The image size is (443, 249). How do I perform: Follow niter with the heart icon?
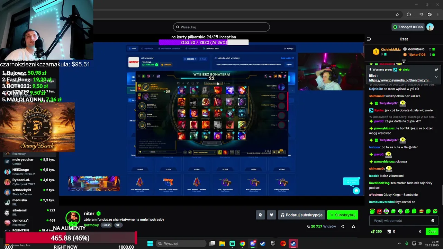(x=272, y=215)
